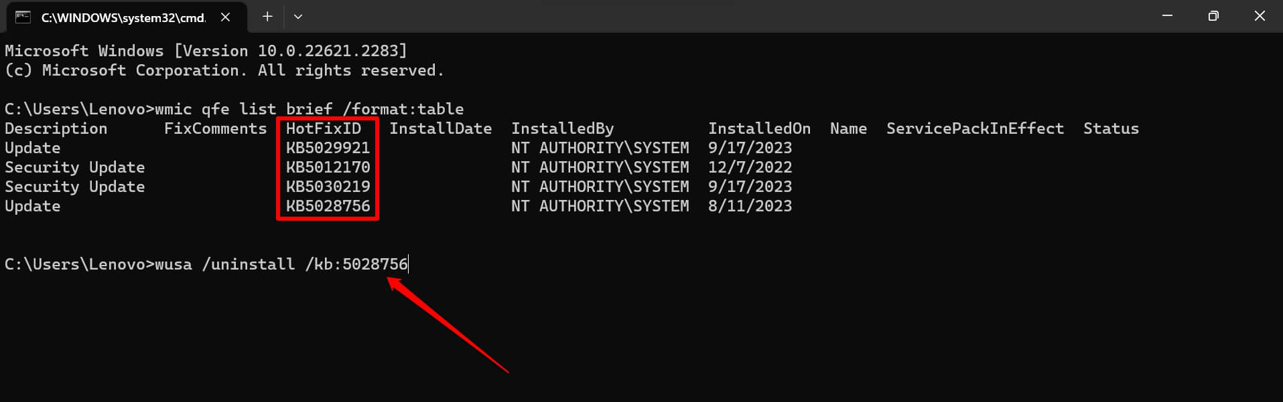Click the Windows logo icon in the tab title
Screen dimensions: 1283x402
click(23, 17)
